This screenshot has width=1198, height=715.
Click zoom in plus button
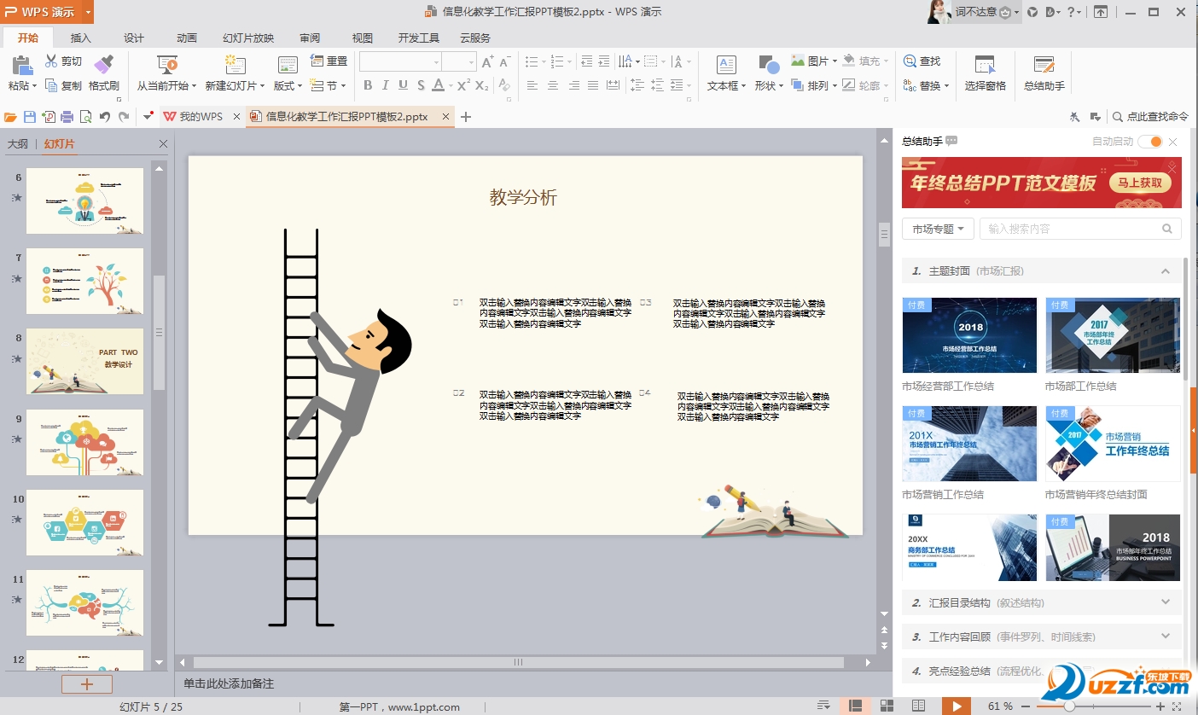tap(1160, 706)
